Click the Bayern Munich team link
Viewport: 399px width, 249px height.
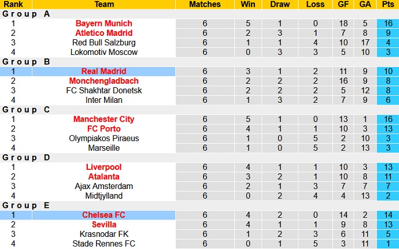[x=104, y=23]
